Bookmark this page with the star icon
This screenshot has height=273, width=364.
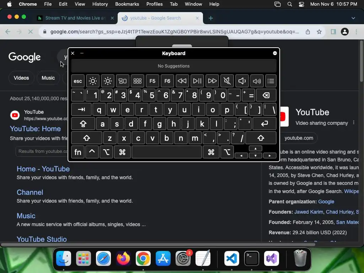coord(319,32)
